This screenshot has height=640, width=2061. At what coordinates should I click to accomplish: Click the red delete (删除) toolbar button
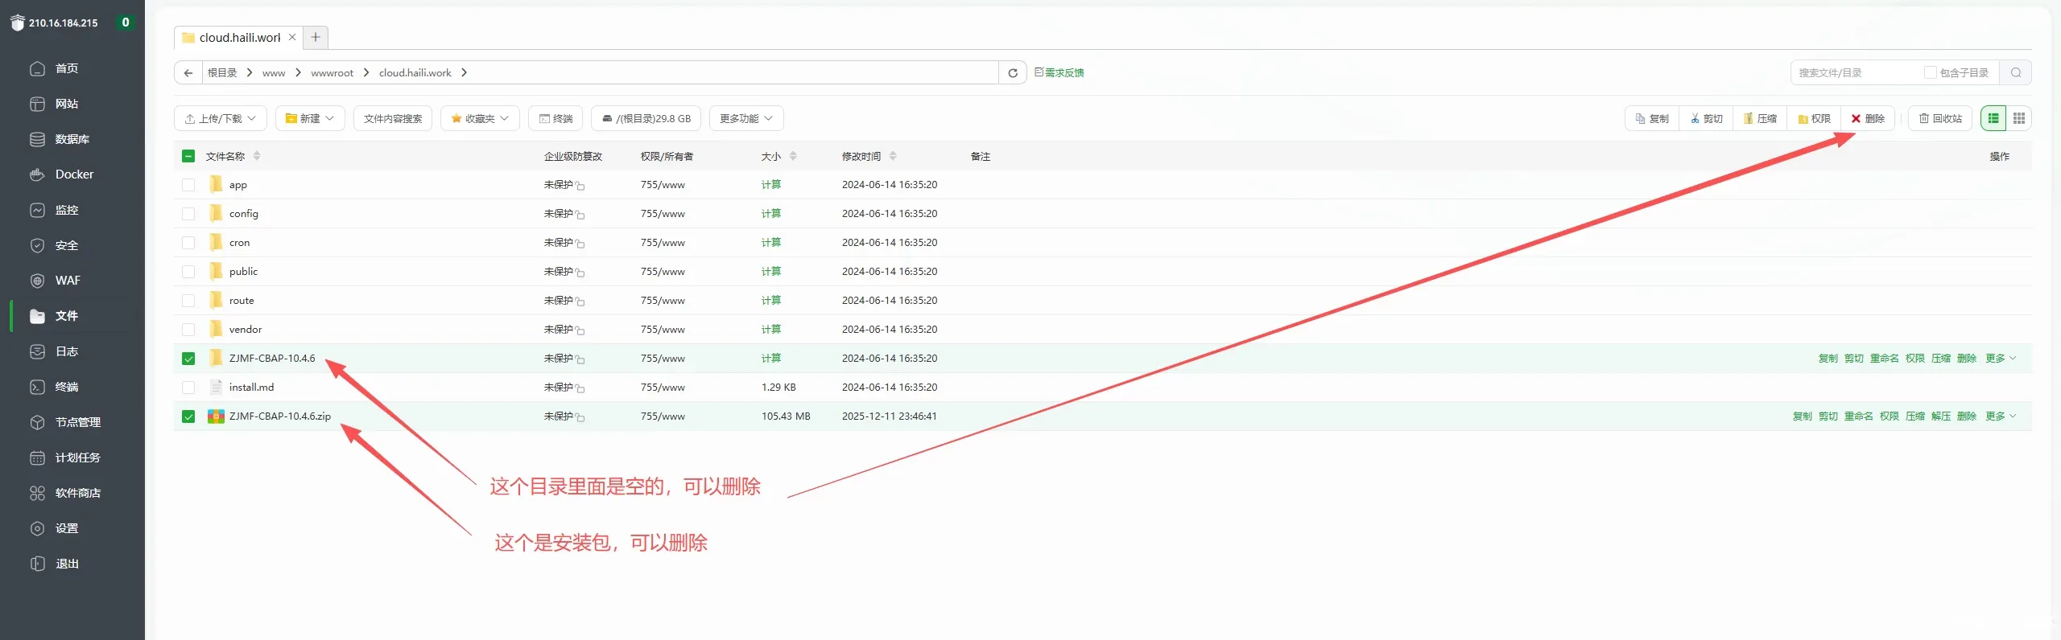pos(1868,119)
